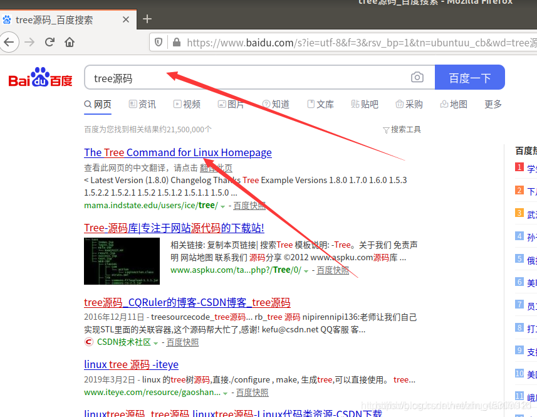The height and width of the screenshot is (417, 537).
Task: Switch to the 图片 tab
Action: 231,104
